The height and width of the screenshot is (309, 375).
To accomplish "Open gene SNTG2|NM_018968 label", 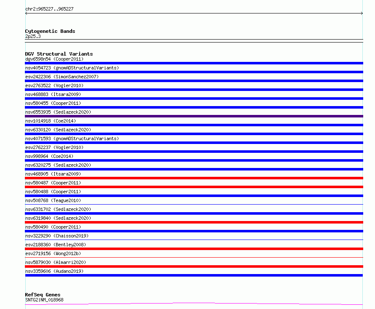I will pos(44,300).
